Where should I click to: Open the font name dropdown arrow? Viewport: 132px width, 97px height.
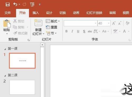click(96, 23)
